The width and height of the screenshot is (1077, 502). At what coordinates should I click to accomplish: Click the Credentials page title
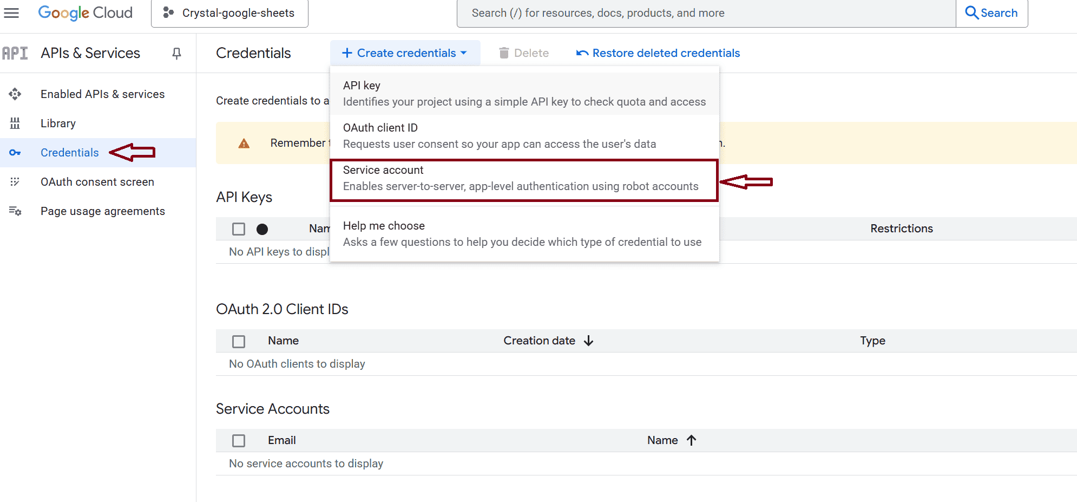(x=253, y=53)
